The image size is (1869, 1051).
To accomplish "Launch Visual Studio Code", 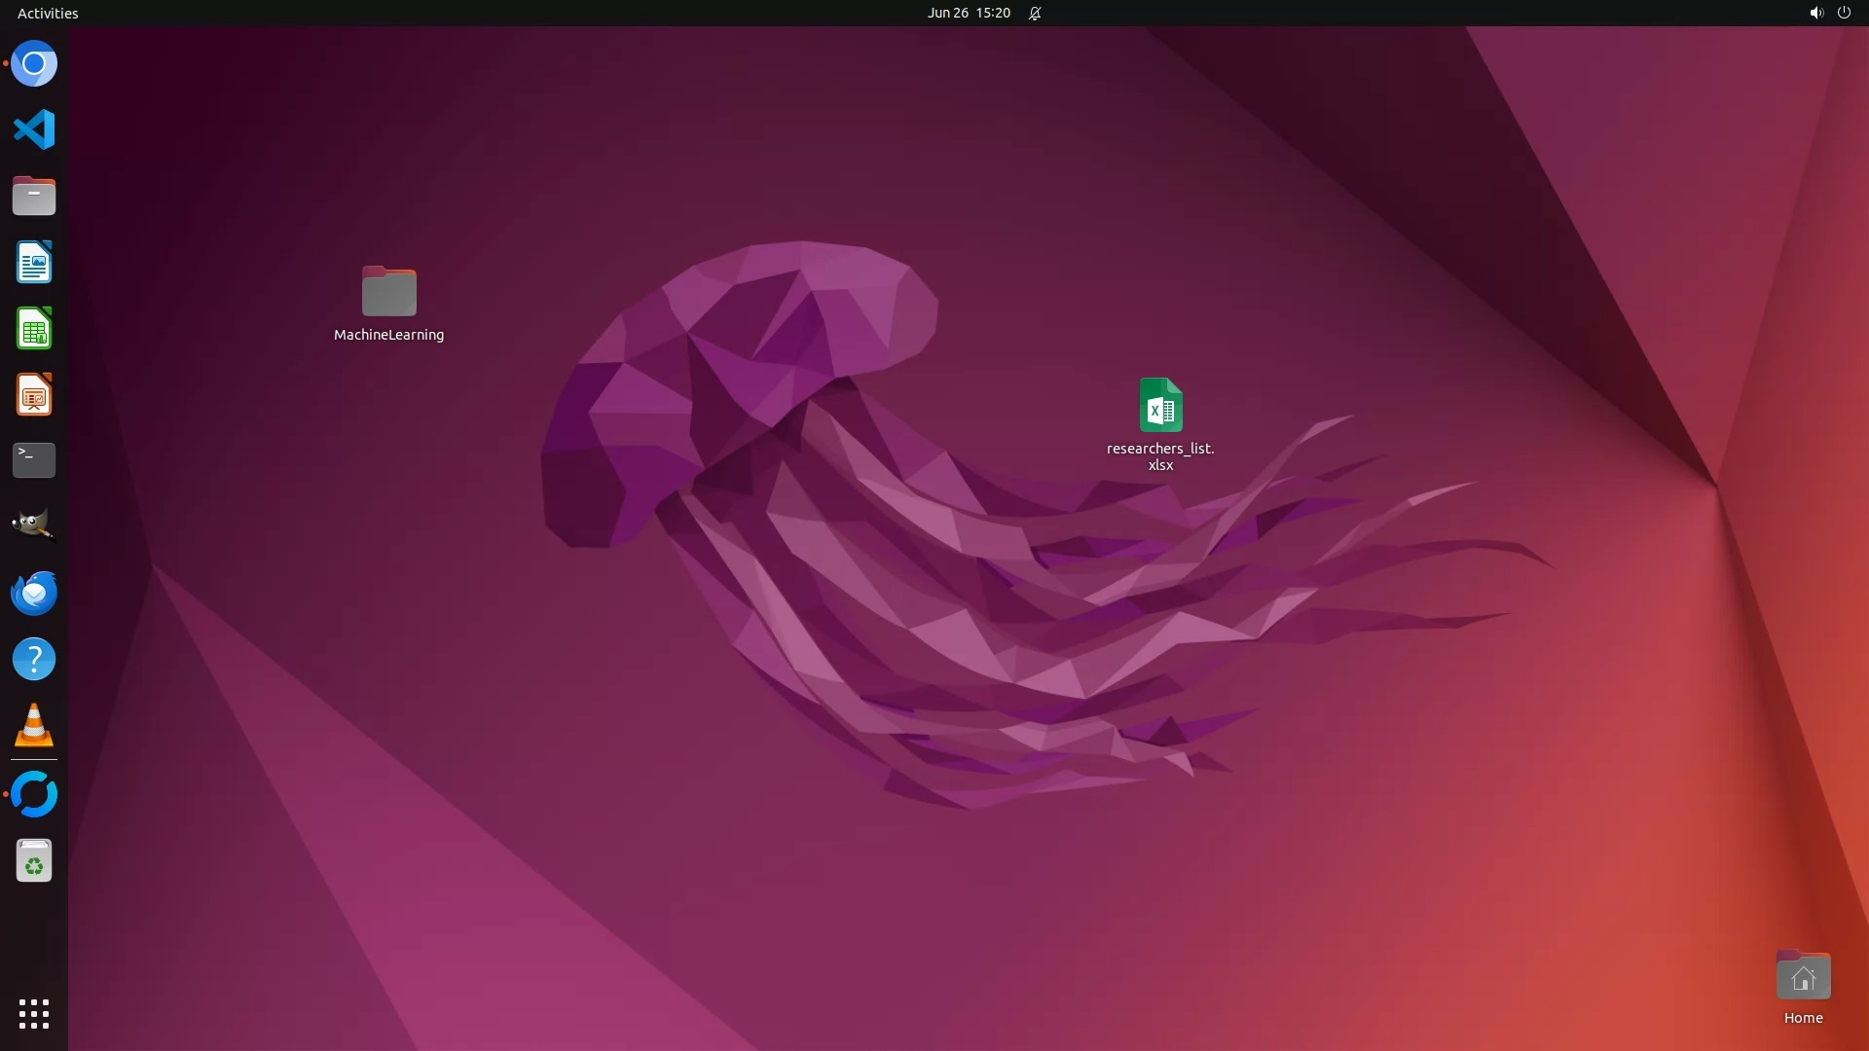I will (34, 129).
